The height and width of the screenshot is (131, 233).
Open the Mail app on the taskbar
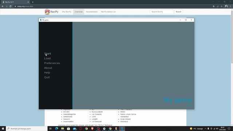[x=74, y=128]
